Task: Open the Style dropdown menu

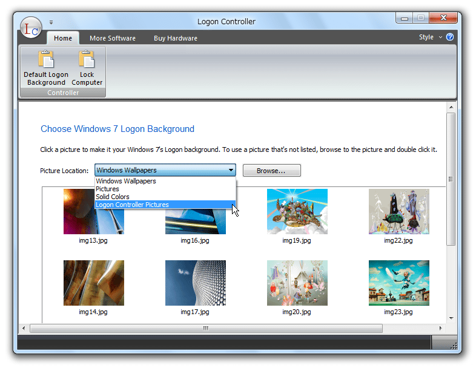Action: (x=431, y=37)
